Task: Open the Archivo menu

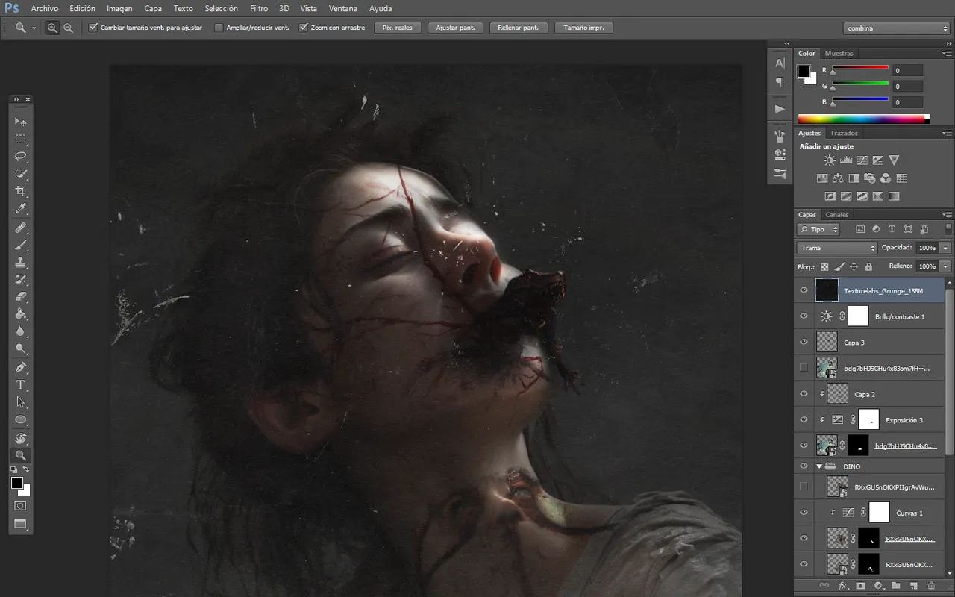Action: click(45, 9)
